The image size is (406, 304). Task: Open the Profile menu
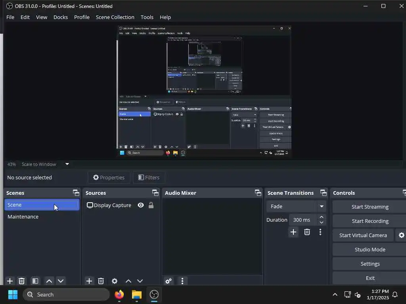(x=82, y=17)
